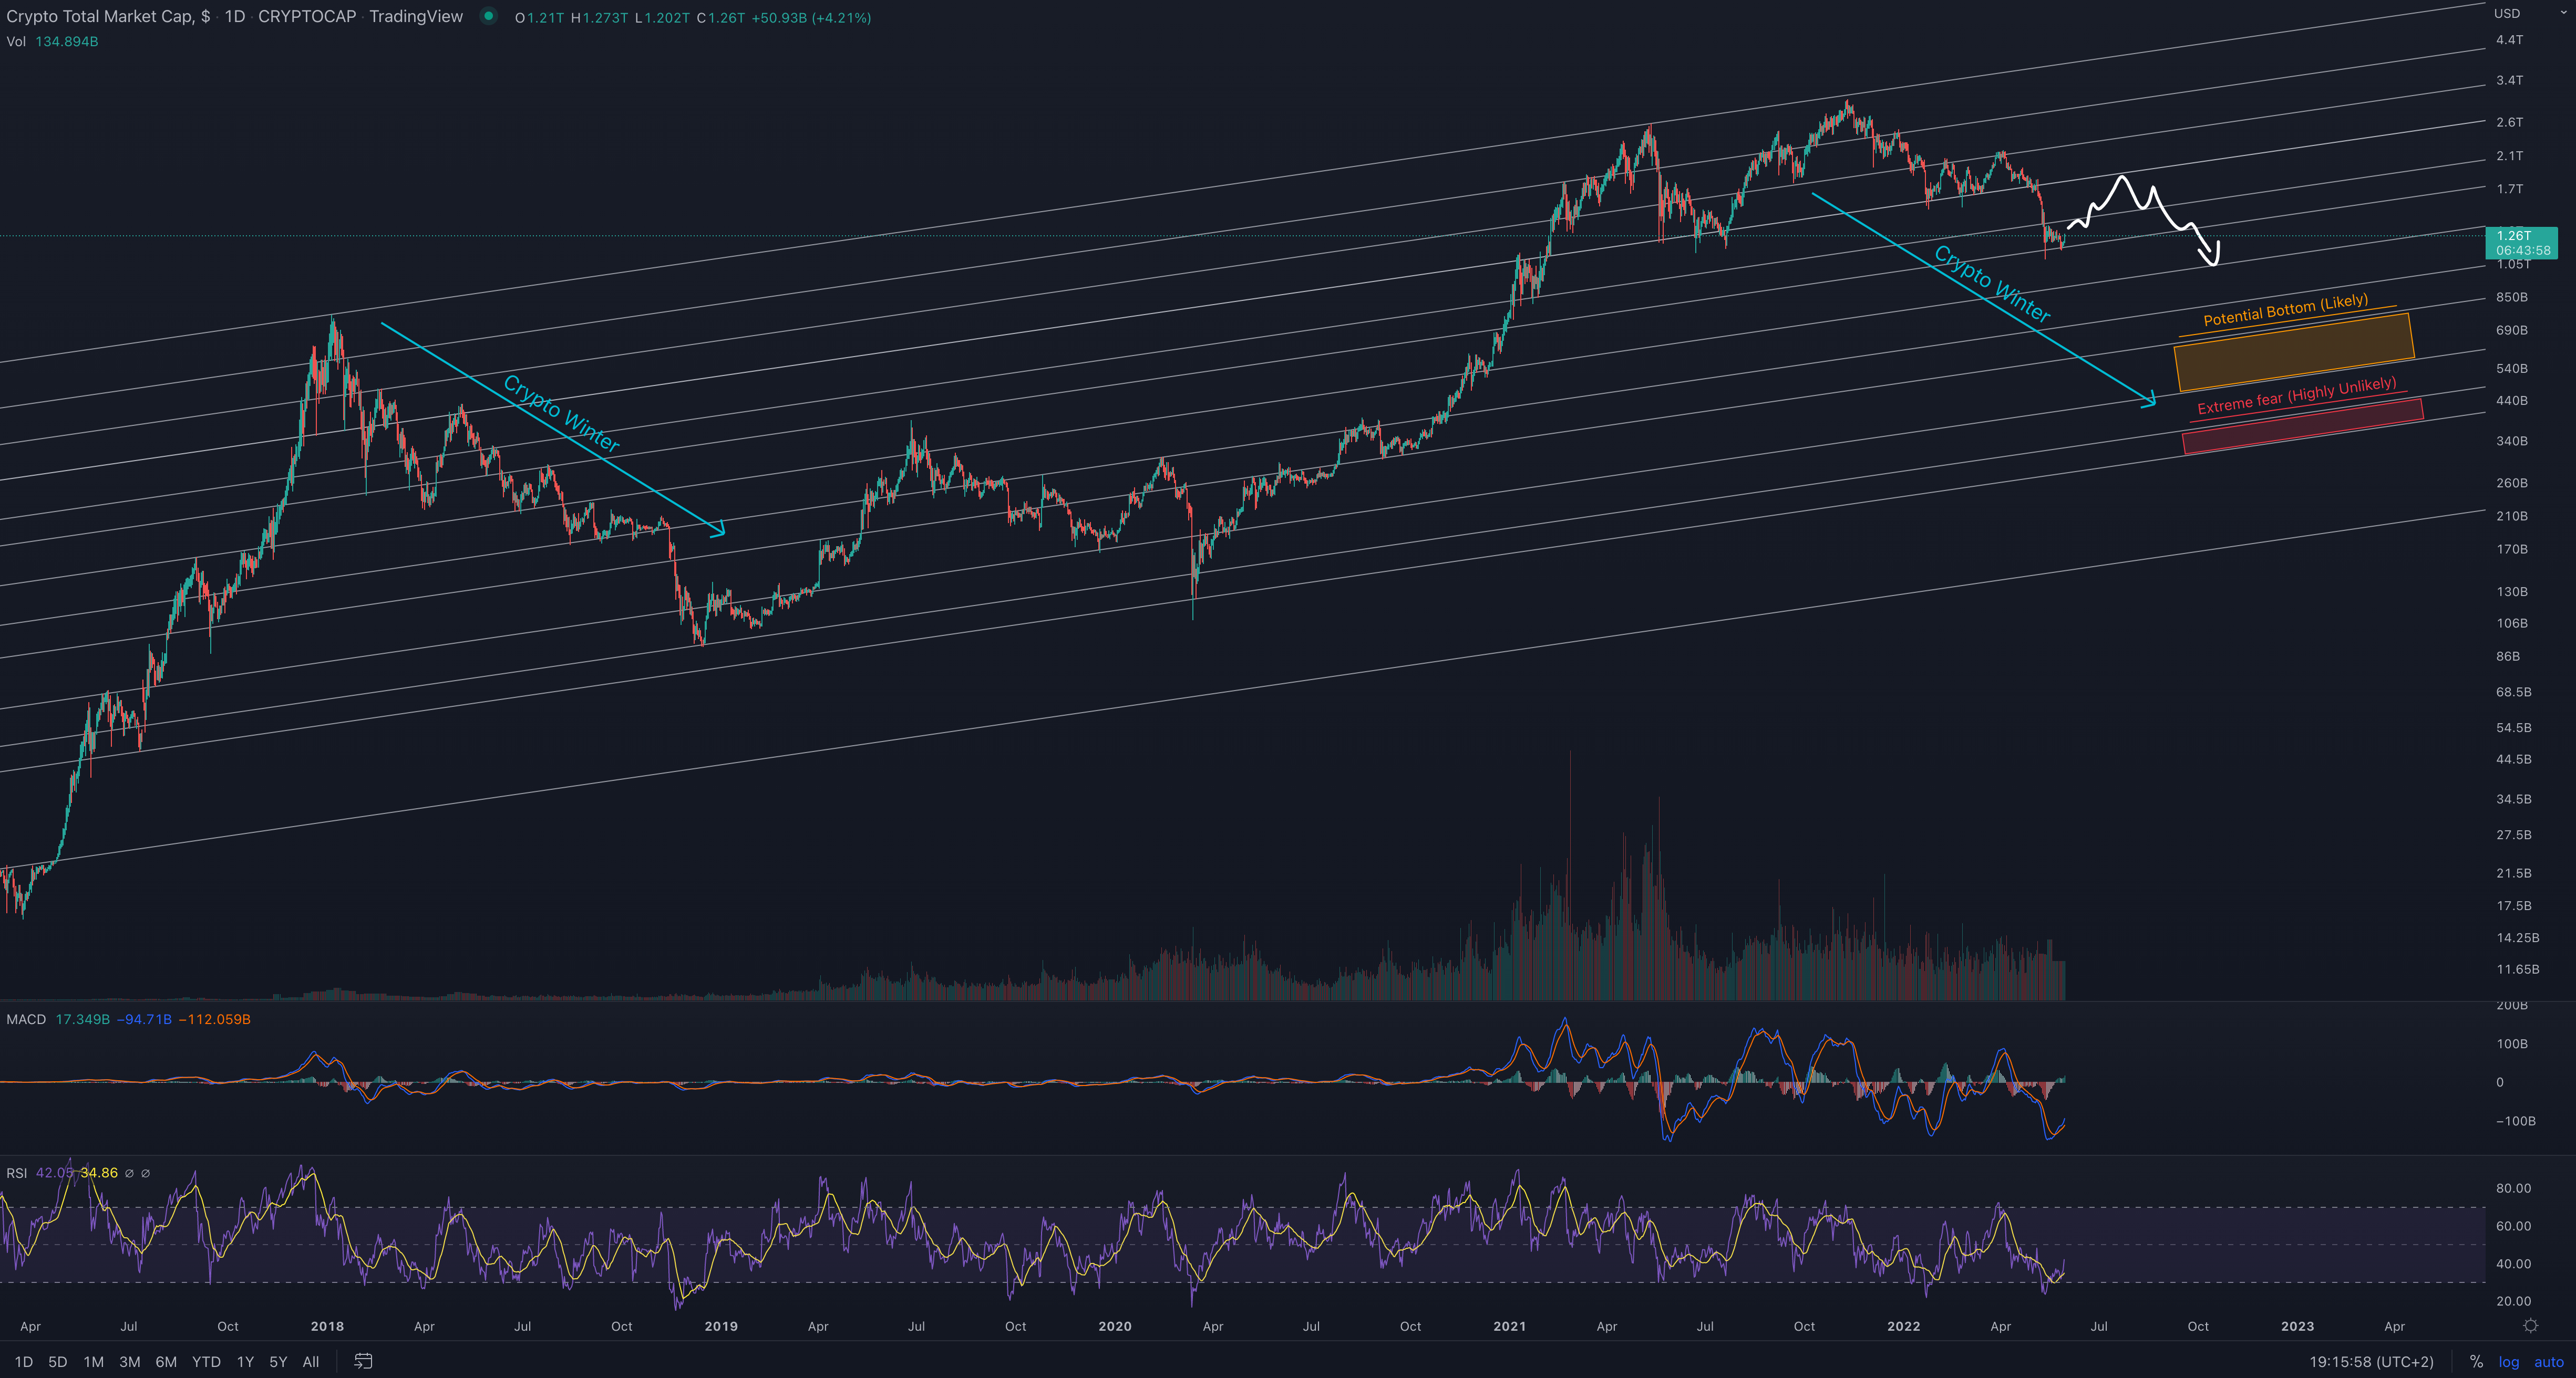Switch date range to 5Y
This screenshot has height=1378, width=2576.
click(278, 1361)
